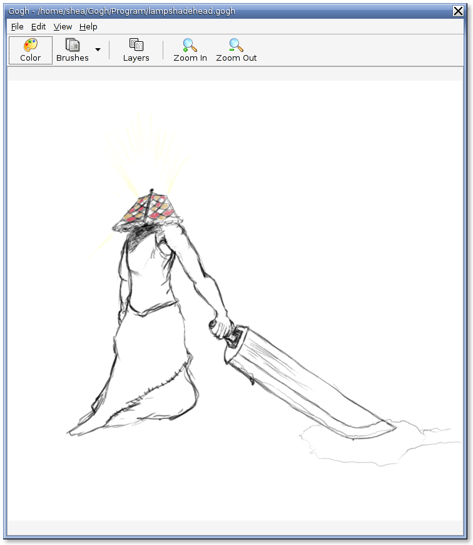The height and width of the screenshot is (545, 473).
Task: Click the Gogh title bar file path
Action: point(136,11)
